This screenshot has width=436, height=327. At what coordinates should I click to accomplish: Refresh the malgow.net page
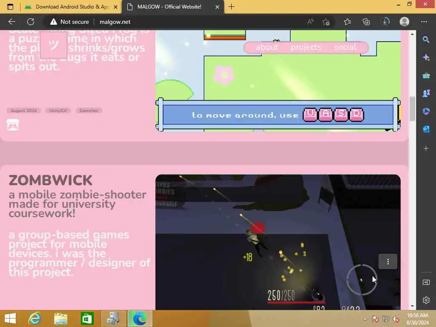coord(31,22)
